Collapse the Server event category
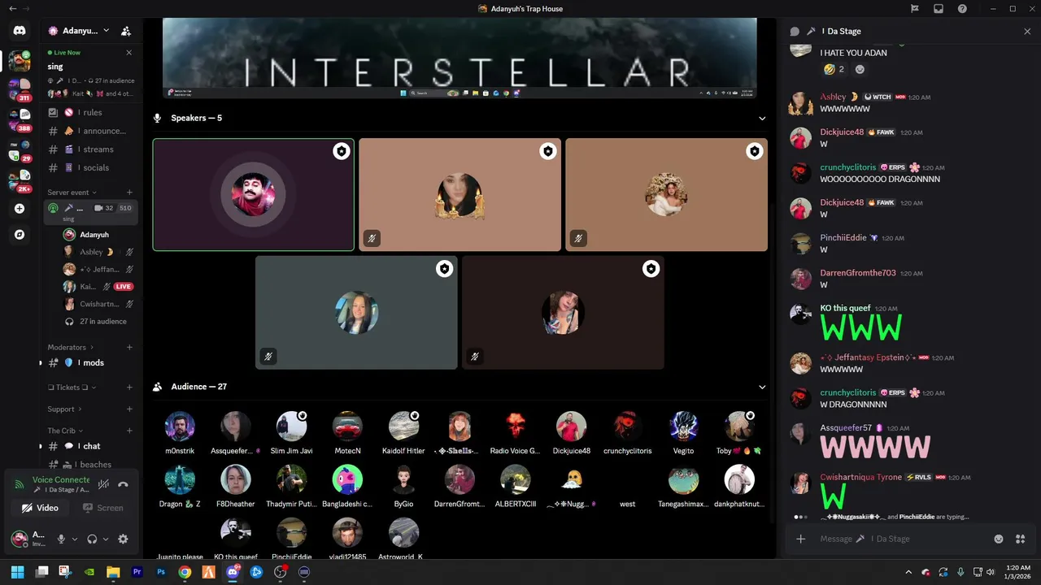 pos(72,193)
